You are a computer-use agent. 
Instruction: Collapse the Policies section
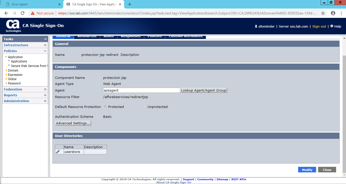coord(45,51)
